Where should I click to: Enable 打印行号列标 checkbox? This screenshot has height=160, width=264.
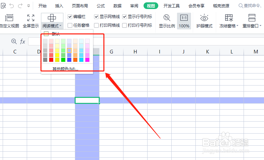coord(124,25)
